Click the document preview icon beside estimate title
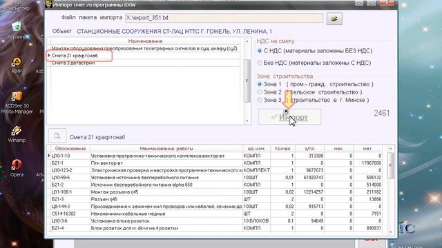 (x=57, y=136)
